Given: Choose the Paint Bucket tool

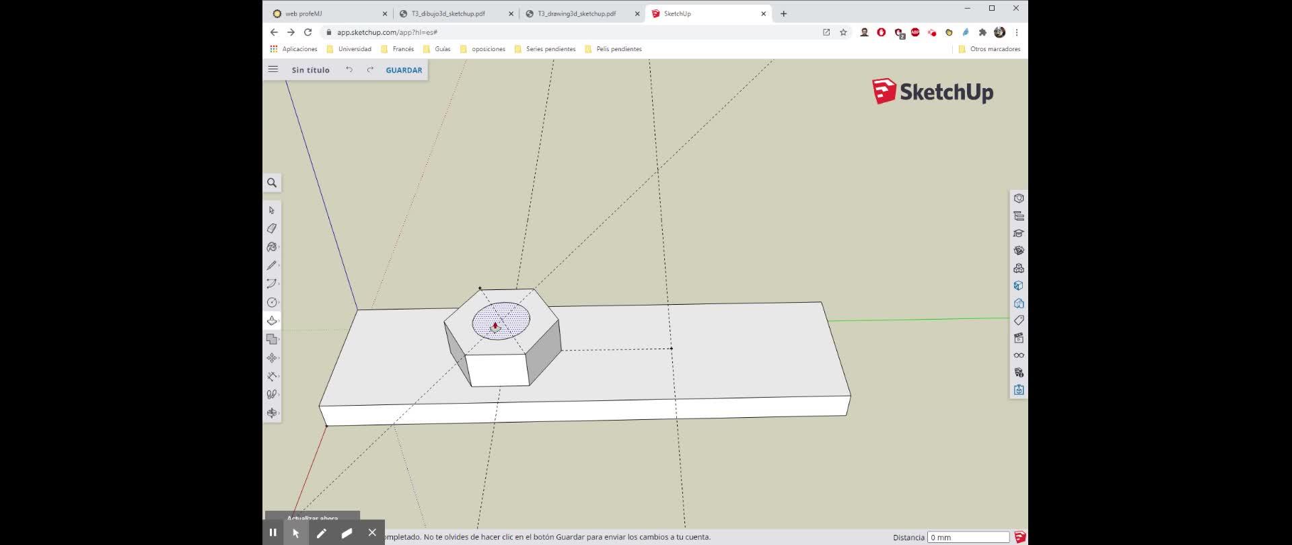Looking at the screenshot, I should [272, 247].
